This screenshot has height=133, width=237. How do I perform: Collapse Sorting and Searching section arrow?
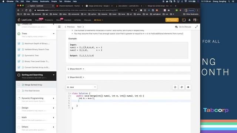point(54,75)
